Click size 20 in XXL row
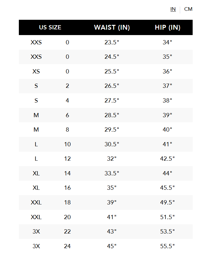Image resolution: width=210 pixels, height=256 pixels. [67, 217]
